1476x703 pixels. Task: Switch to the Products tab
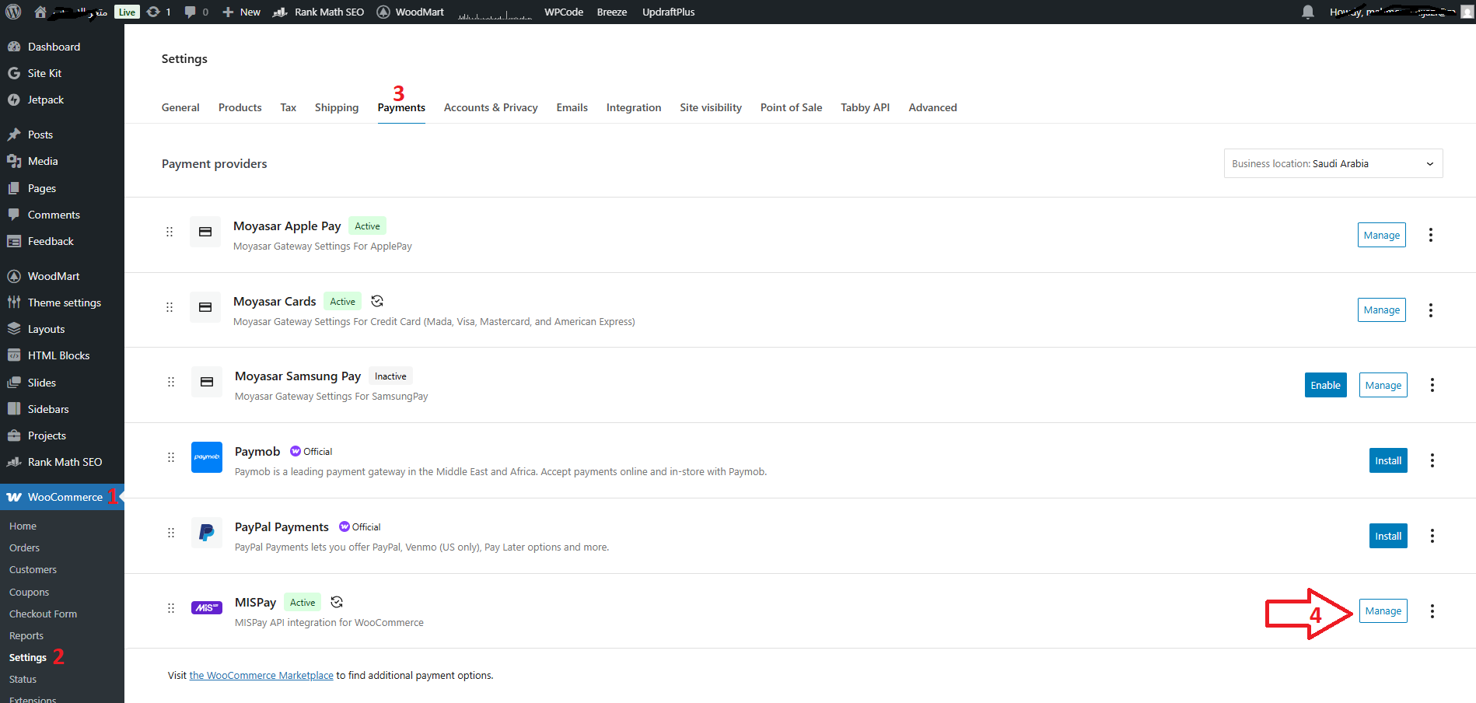[240, 107]
